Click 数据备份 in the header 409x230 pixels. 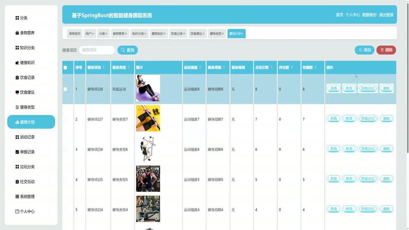pos(369,15)
